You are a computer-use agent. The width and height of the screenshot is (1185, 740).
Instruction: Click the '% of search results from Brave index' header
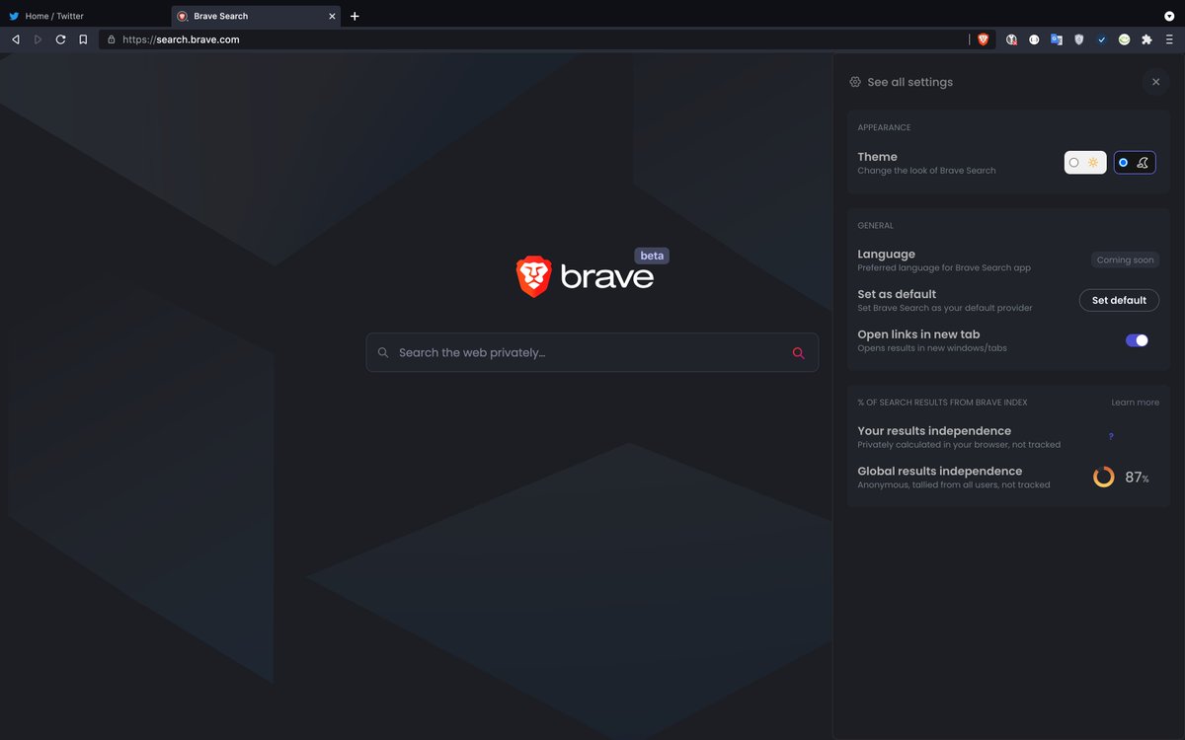[x=942, y=403]
